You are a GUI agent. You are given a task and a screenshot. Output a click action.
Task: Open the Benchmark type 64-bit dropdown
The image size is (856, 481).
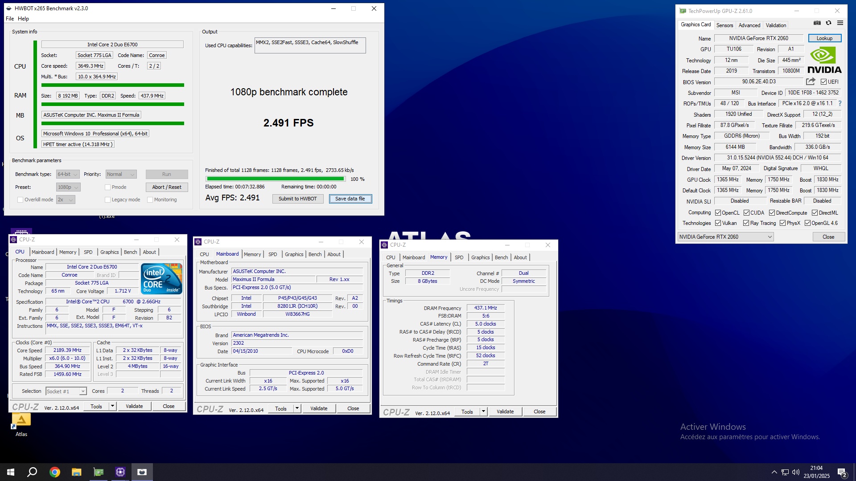coord(68,175)
